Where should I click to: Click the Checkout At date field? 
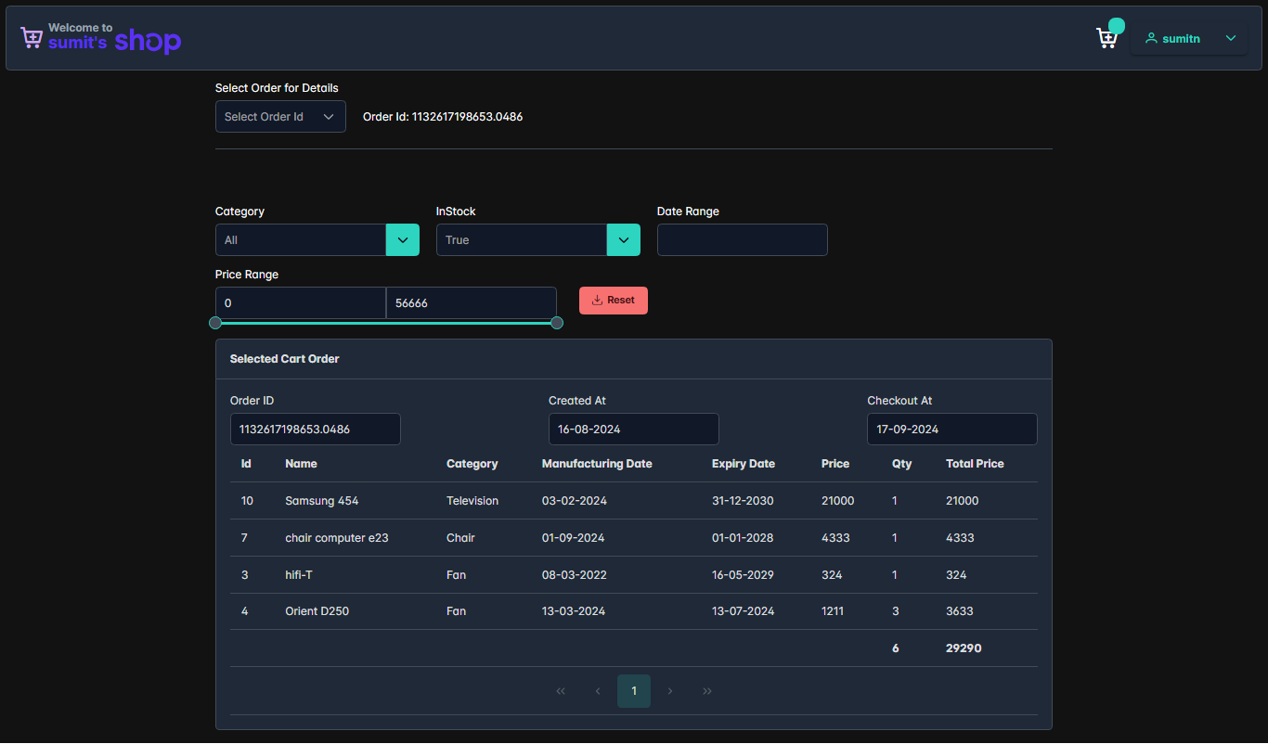[x=952, y=430]
